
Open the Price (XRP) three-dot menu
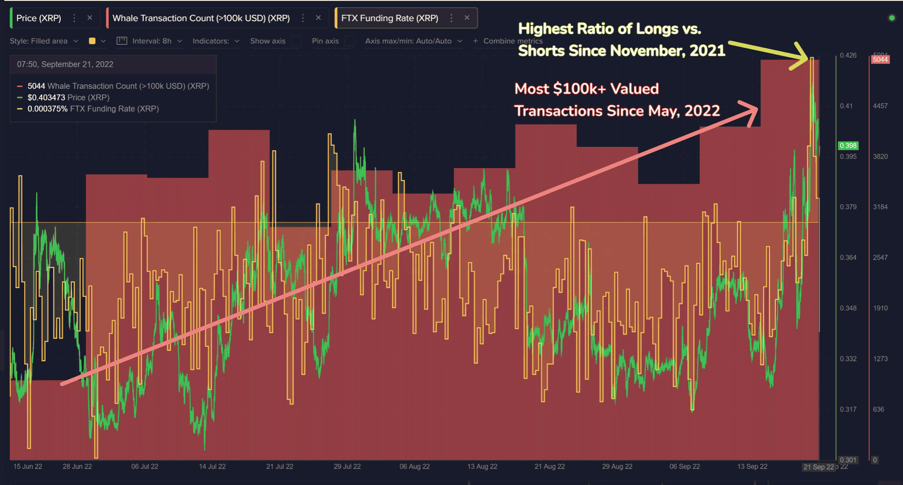[x=74, y=18]
